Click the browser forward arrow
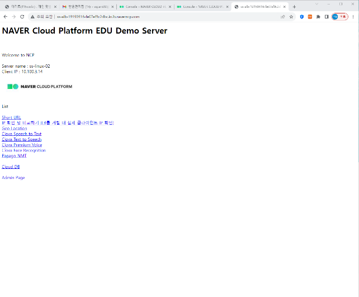The image size is (359, 297). [14, 17]
